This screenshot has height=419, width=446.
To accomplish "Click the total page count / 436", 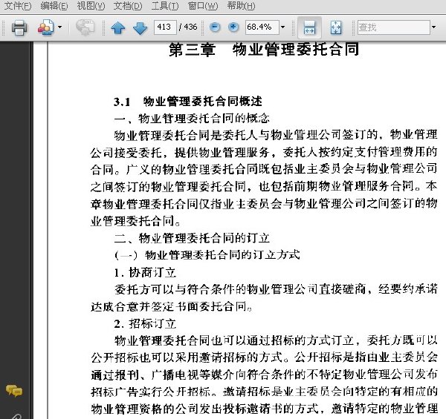I will point(188,27).
